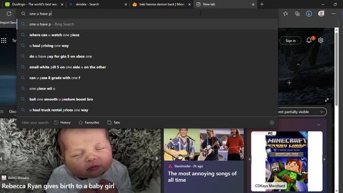The image size is (343, 193).
Task: Select suggestion 'one piece wii u'
Action: coord(147,88)
